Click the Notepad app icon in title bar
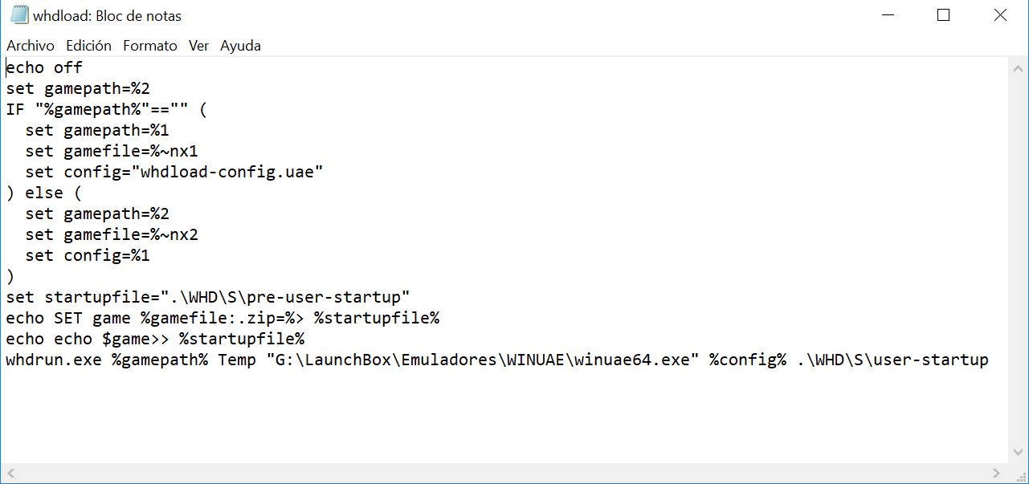 19,15
